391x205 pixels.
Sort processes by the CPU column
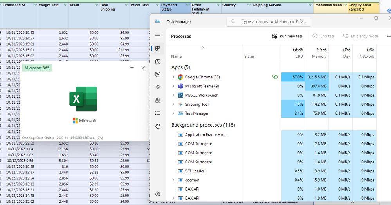pos(293,53)
